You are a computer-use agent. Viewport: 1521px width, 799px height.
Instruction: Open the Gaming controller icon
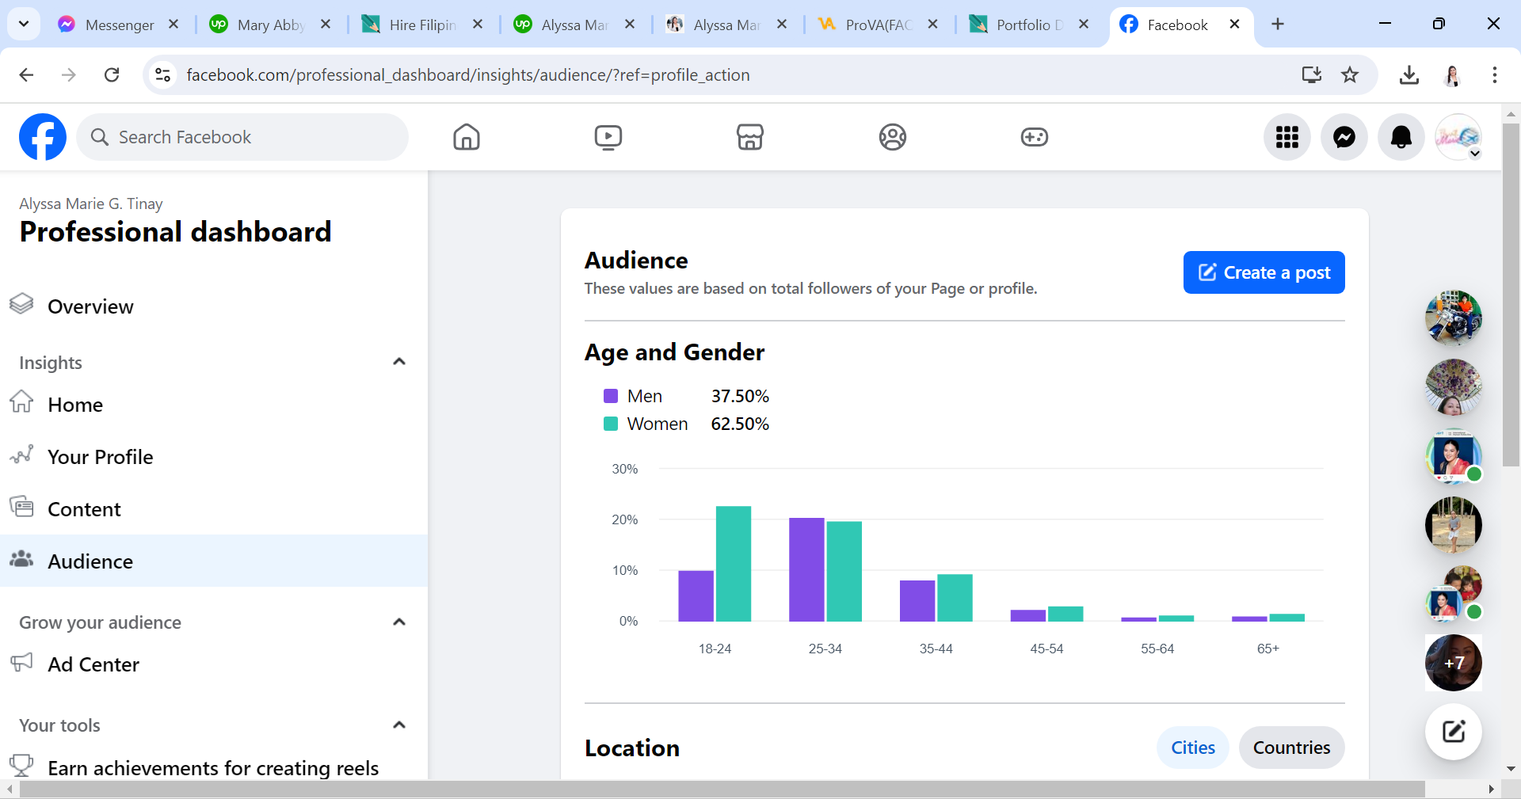(x=1034, y=137)
